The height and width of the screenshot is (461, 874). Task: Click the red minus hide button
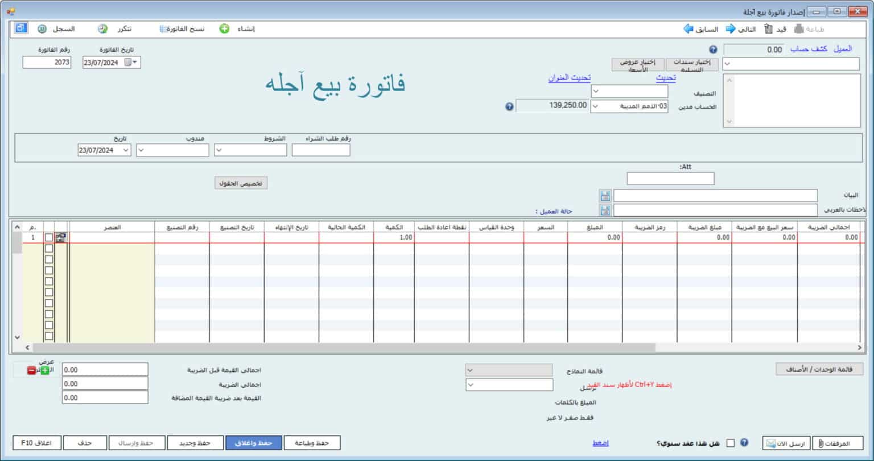click(x=31, y=371)
